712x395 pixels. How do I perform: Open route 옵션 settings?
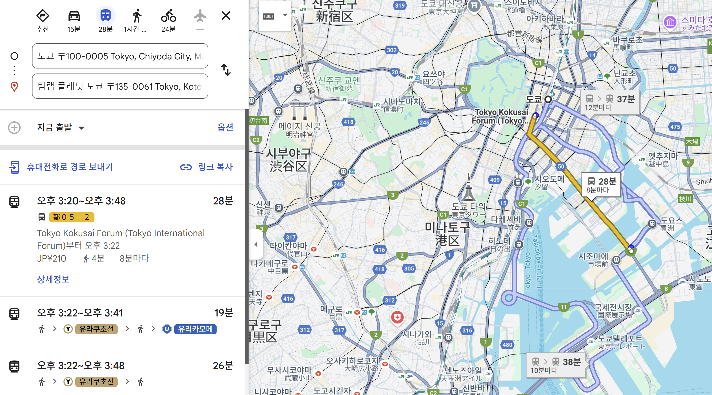tap(225, 127)
